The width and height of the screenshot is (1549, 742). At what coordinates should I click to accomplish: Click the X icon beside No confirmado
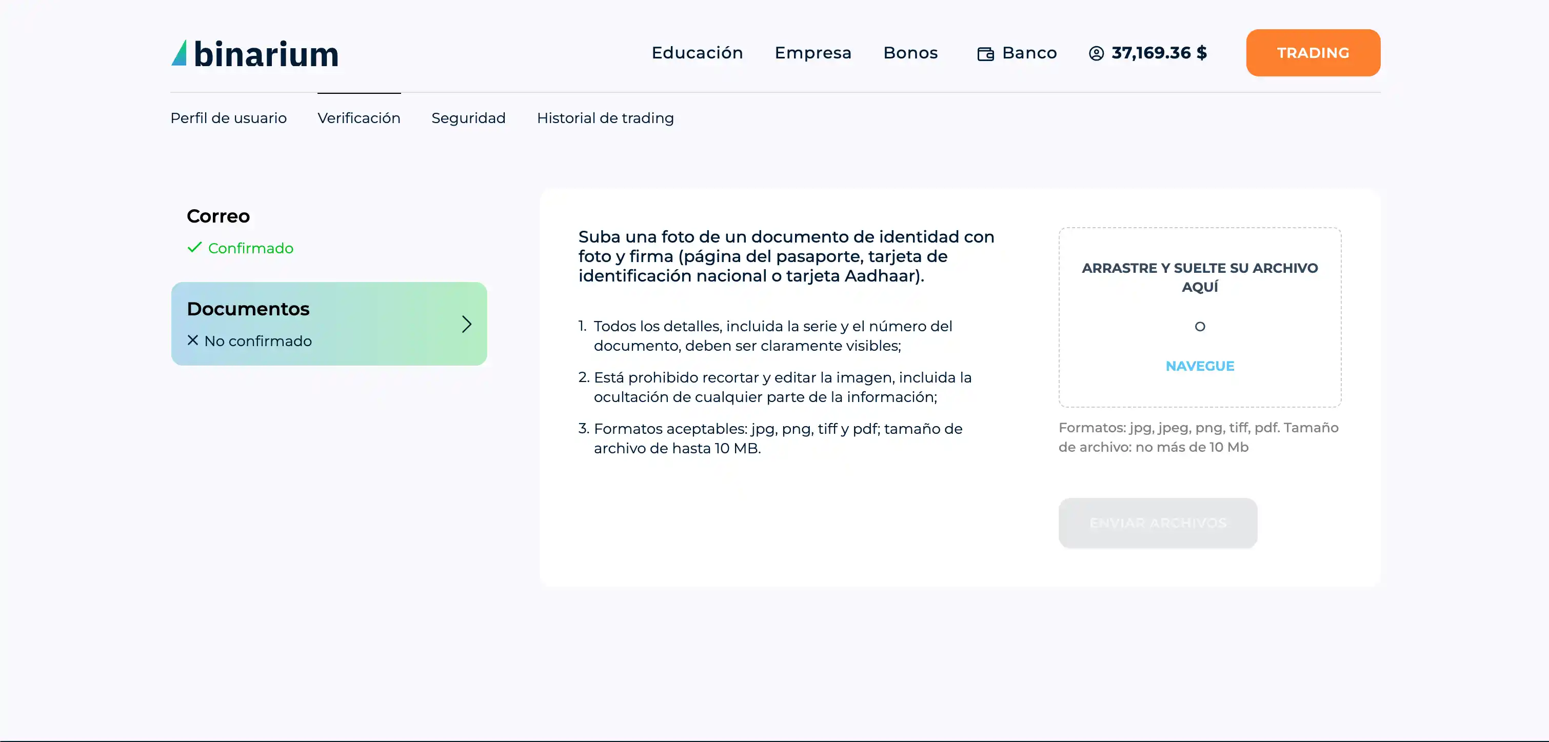[x=192, y=340]
